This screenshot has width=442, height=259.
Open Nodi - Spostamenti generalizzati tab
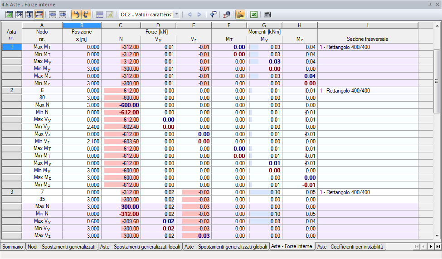[x=62, y=247]
